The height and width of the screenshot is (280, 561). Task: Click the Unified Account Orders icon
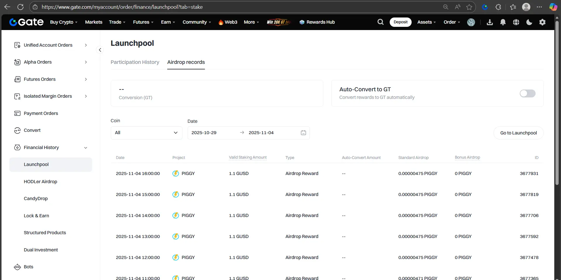tap(17, 45)
